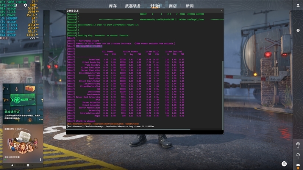
Task: Select the 开始 play tab
Action: (x=155, y=6)
